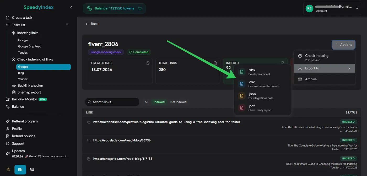The width and height of the screenshot is (367, 176).
Task: Click the lightning icon for Indexing links
Action: 14,33
